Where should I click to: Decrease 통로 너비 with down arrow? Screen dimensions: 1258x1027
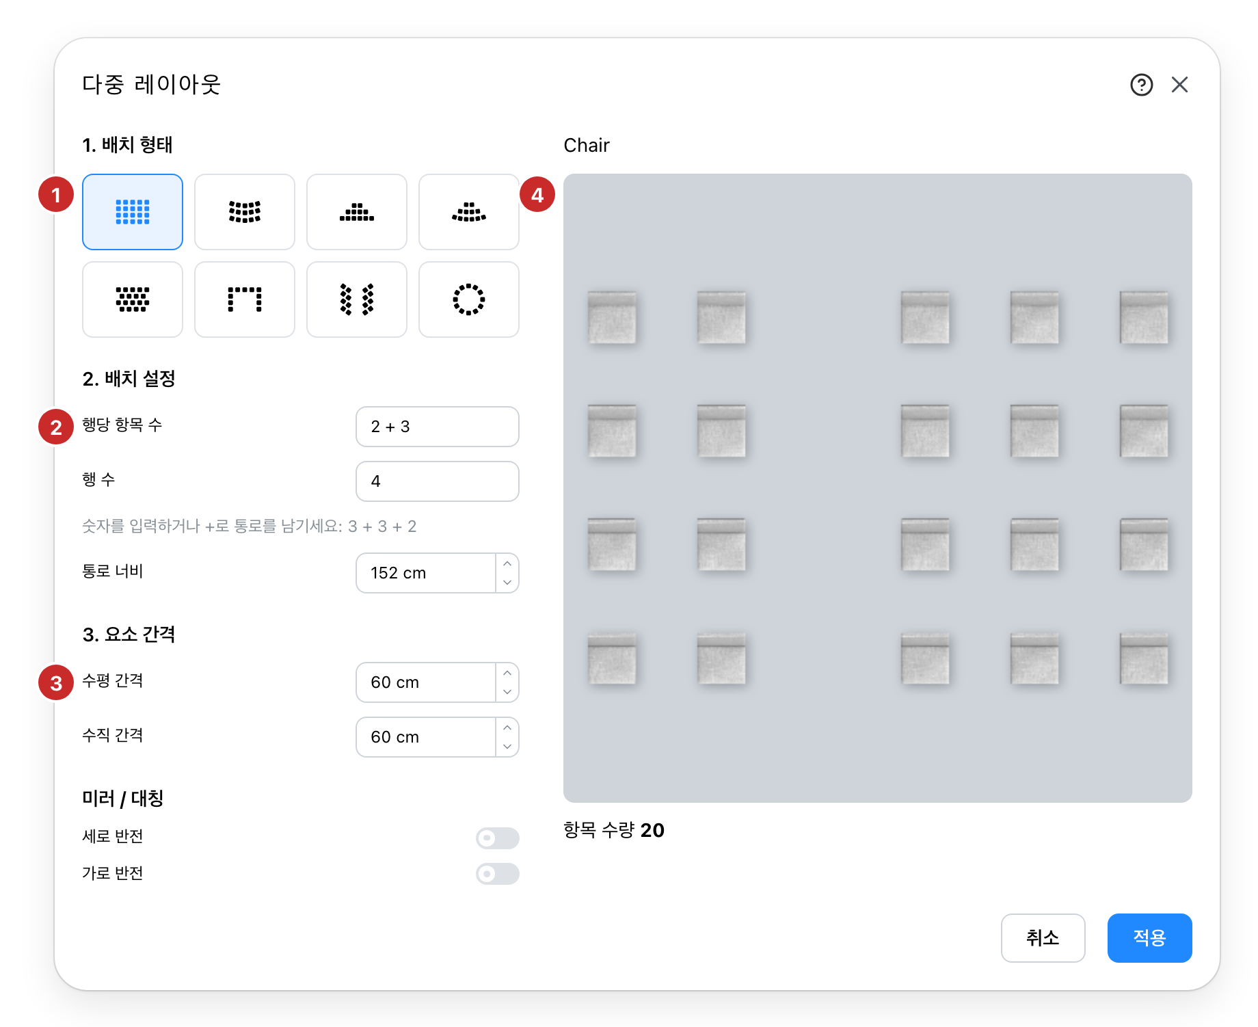click(507, 583)
